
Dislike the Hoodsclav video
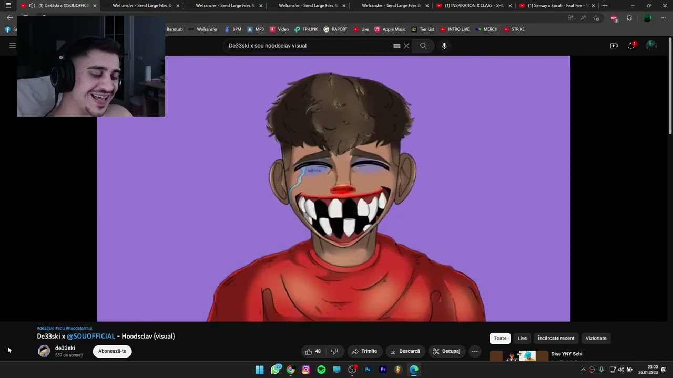point(334,351)
